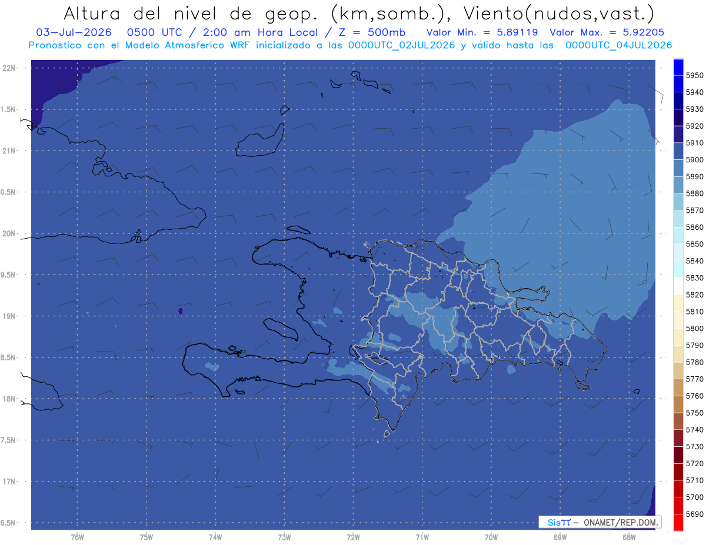The image size is (706, 545).
Task: Click the latitude label '9.5N'
Action: (9, 275)
